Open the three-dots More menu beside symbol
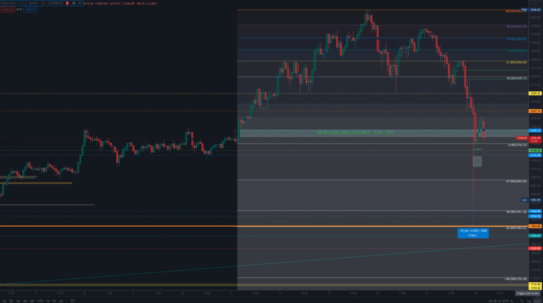The width and height of the screenshot is (543, 303). click(x=80, y=3)
